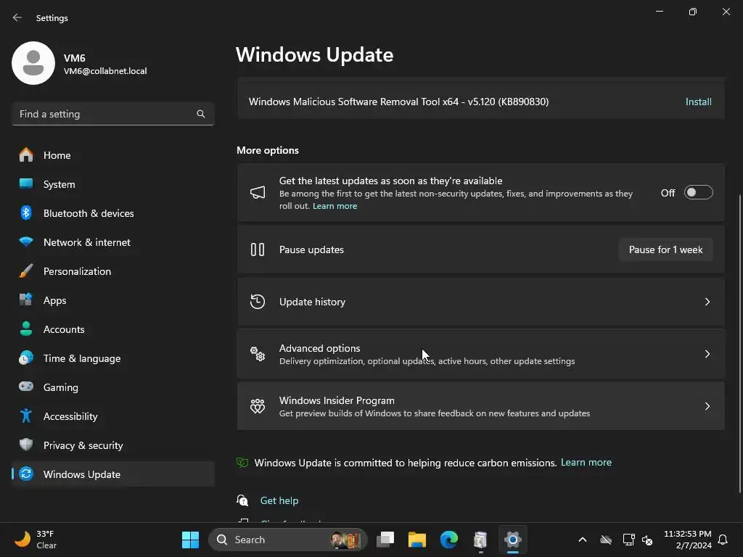Open Home in the sidebar
The image size is (743, 557).
(x=112, y=155)
